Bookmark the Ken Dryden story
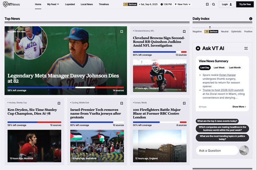The width and height of the screenshot is (257, 170). 59,103
